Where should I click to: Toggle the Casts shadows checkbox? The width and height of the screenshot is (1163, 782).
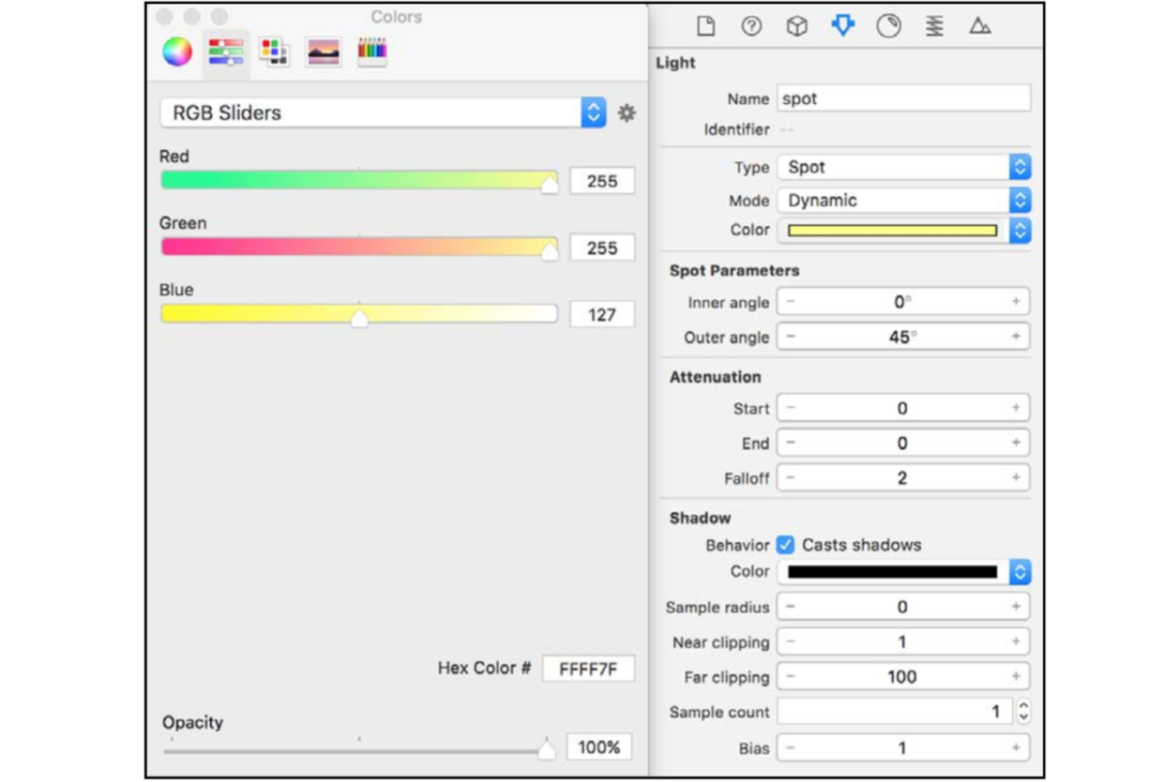pyautogui.click(x=786, y=545)
